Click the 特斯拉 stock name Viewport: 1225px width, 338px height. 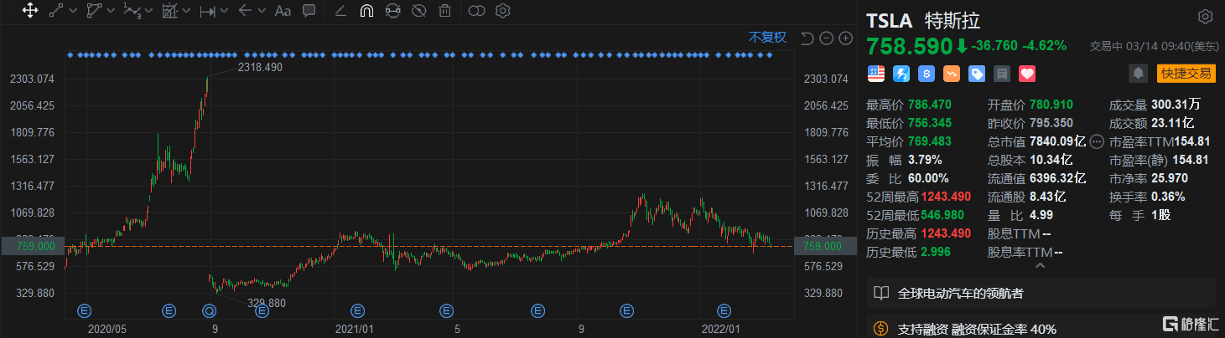952,19
